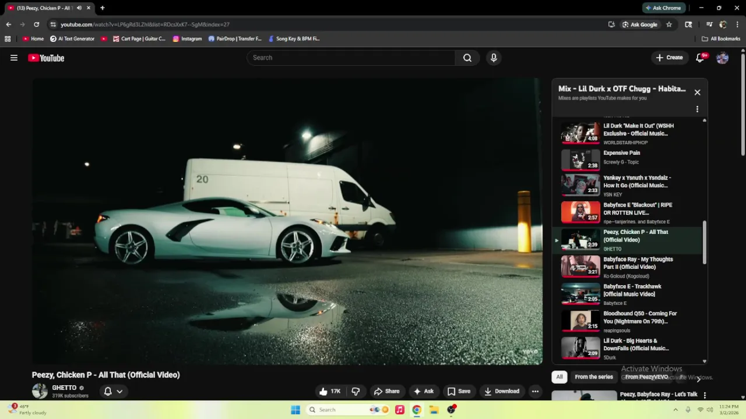
Task: Open Chrome profile avatar in toolbar
Action: point(723,24)
